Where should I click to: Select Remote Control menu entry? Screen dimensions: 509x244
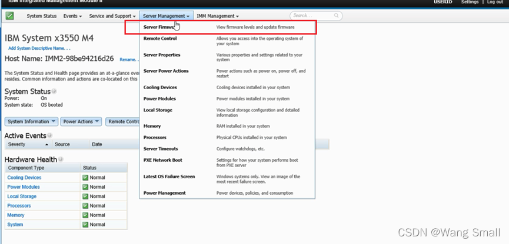(160, 38)
